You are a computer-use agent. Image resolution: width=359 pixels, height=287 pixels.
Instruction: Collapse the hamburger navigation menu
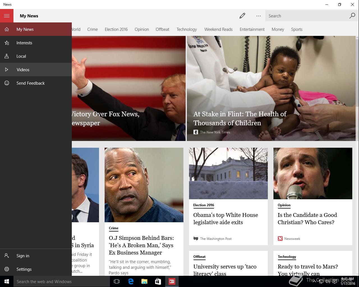(x=7, y=16)
